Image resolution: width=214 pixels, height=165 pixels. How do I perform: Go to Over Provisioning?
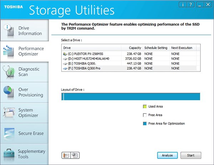[24, 92]
